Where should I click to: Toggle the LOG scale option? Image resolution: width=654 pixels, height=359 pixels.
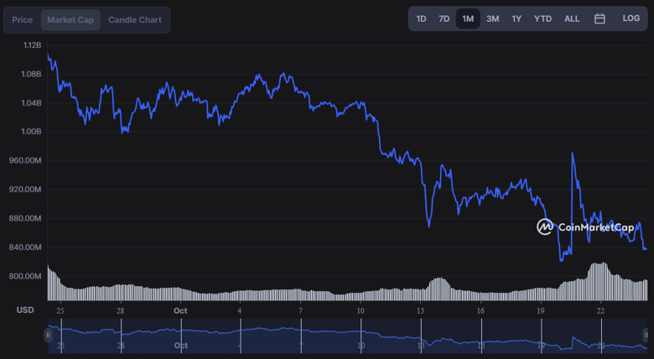click(x=631, y=18)
